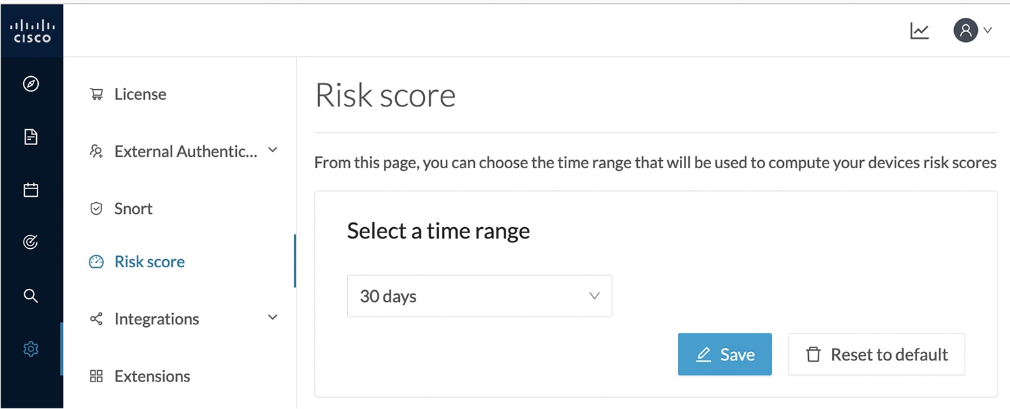Screen dimensions: 1010x409
Task: Click the Reports document icon in sidebar
Action: [30, 137]
